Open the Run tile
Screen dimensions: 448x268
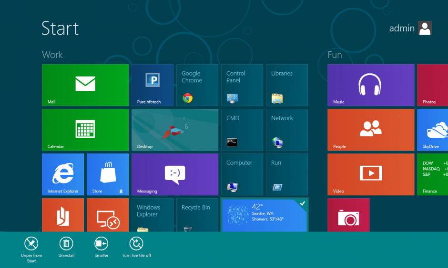[287, 174]
